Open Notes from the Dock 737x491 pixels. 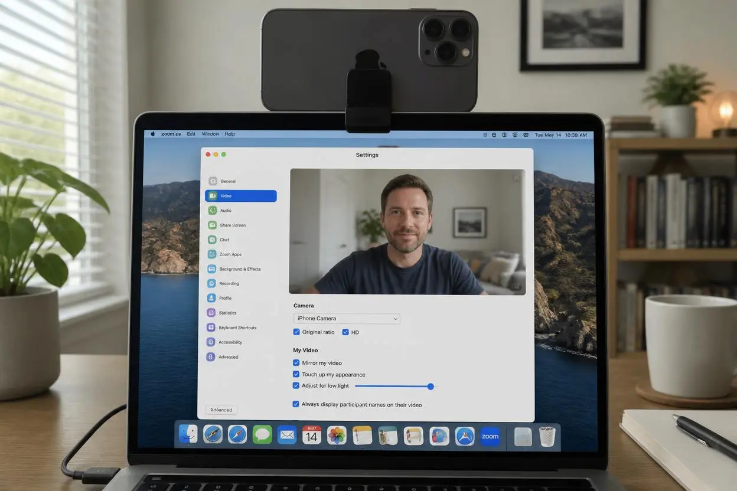[x=362, y=435]
